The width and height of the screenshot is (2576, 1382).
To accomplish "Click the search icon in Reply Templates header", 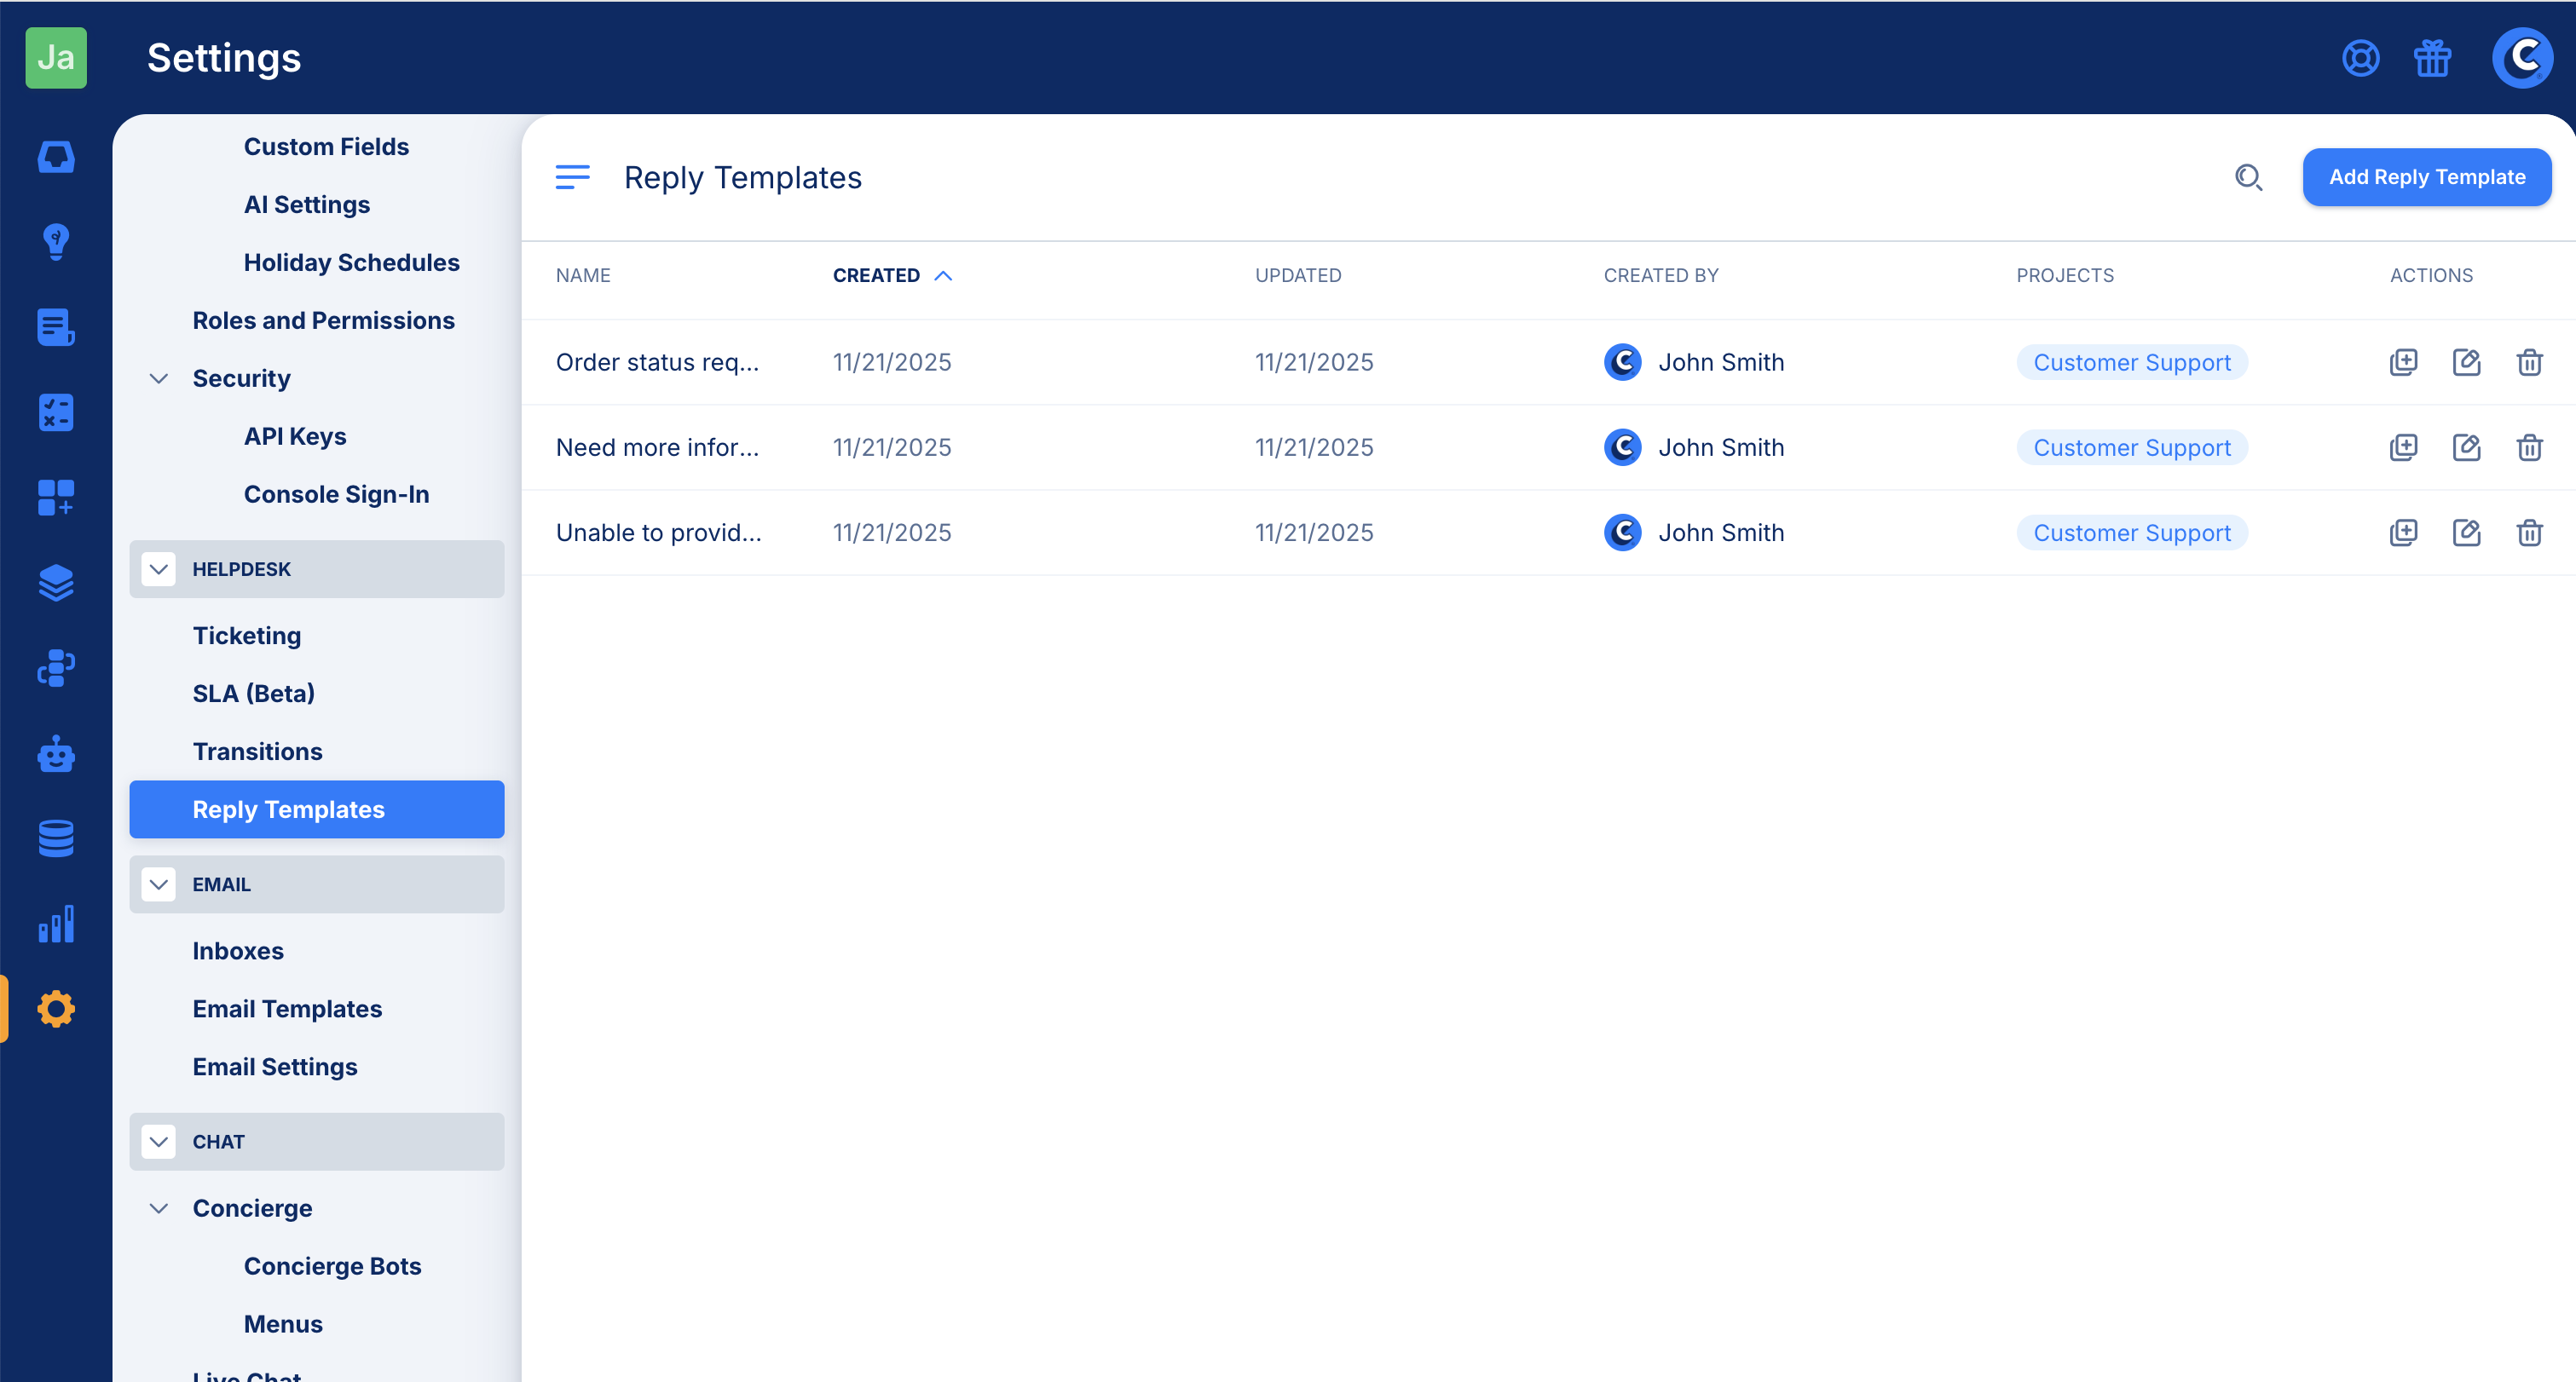I will tap(2248, 178).
